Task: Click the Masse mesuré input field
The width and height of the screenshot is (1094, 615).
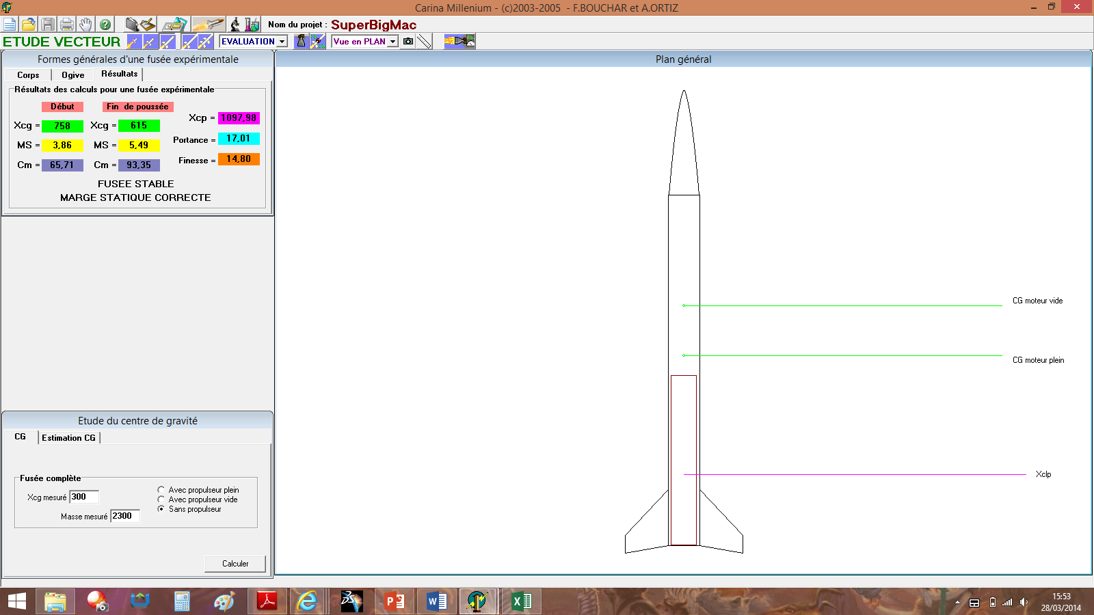Action: [x=125, y=516]
